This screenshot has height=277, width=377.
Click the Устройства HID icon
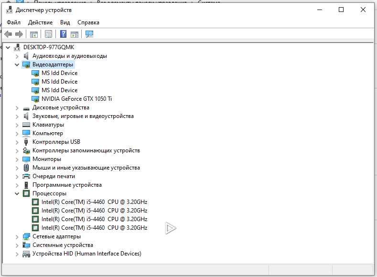pos(26,254)
